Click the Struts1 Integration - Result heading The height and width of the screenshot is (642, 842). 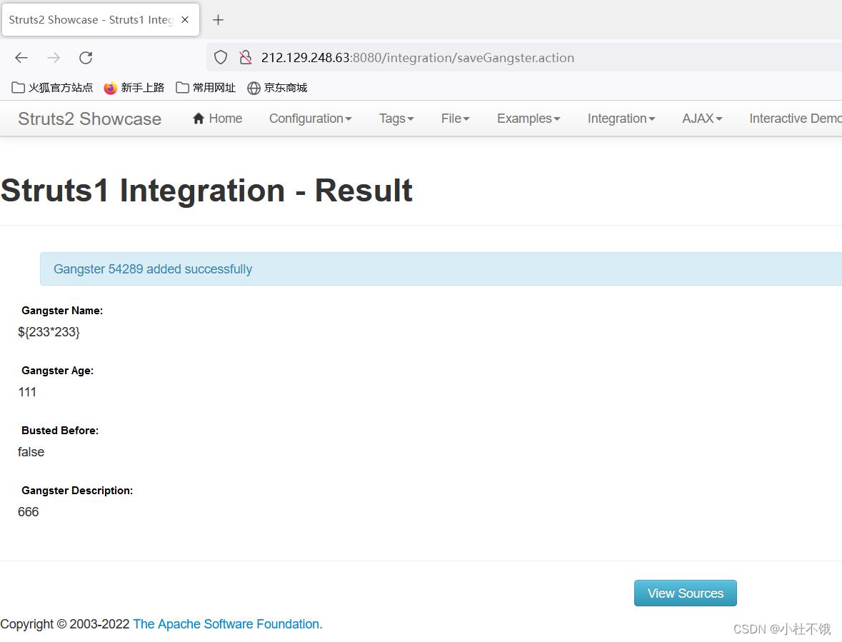[x=206, y=191]
